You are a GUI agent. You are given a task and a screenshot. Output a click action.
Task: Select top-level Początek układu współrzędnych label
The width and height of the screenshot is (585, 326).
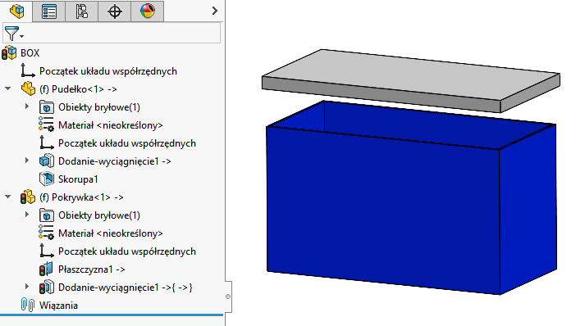pos(108,71)
